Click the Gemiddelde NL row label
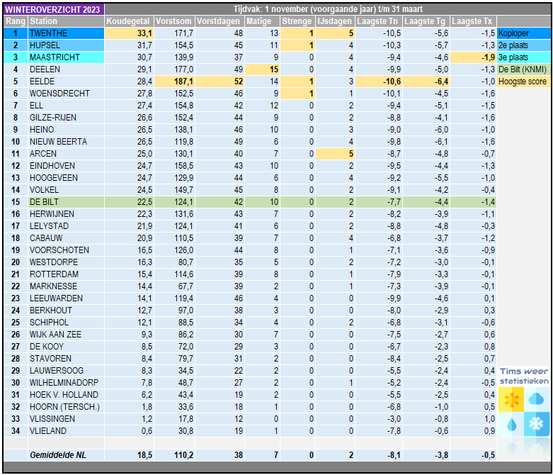Image resolution: width=553 pixels, height=475 pixels. coord(67,455)
